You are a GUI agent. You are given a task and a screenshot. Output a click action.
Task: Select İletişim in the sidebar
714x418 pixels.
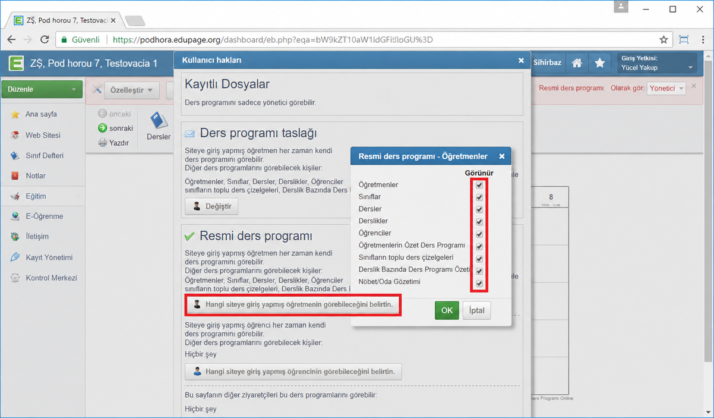click(37, 237)
